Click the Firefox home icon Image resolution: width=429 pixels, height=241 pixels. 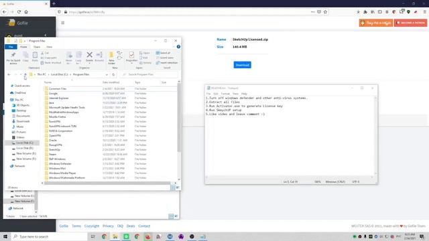pyautogui.click(x=26, y=12)
